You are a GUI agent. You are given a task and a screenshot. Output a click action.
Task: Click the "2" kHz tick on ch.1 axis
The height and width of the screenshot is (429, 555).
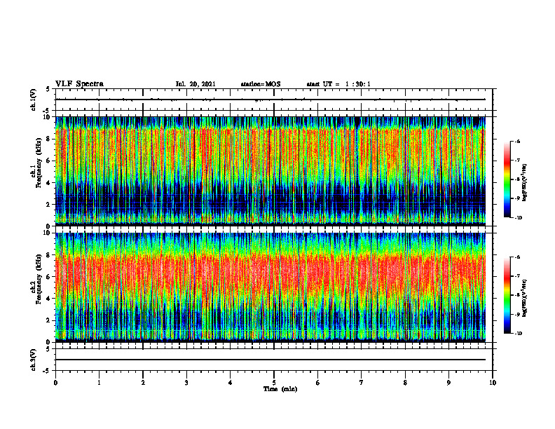49,204
